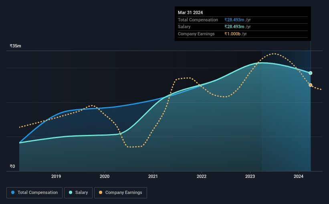Select the teal Salary data point marker
329x204 pixels.
point(310,73)
